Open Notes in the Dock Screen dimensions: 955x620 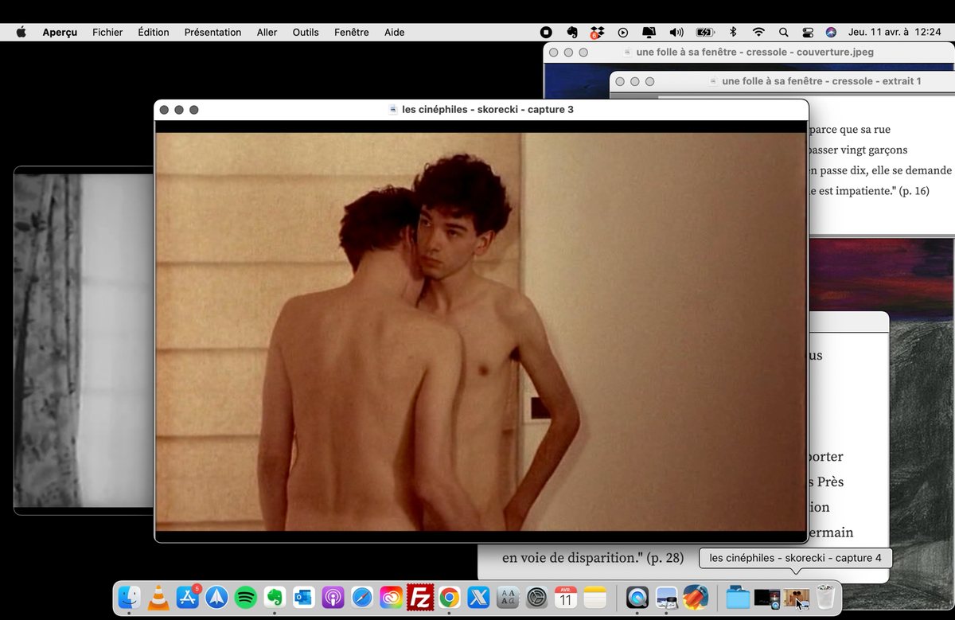click(x=595, y=597)
